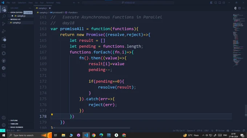Open the Remote Explorer view
The width and height of the screenshot is (247, 138).
(4, 46)
